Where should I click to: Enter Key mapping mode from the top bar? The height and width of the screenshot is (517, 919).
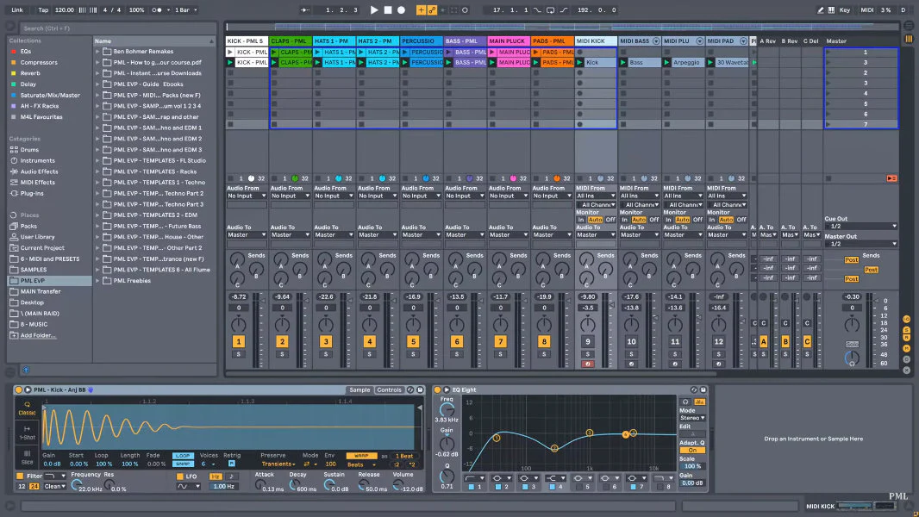click(845, 9)
